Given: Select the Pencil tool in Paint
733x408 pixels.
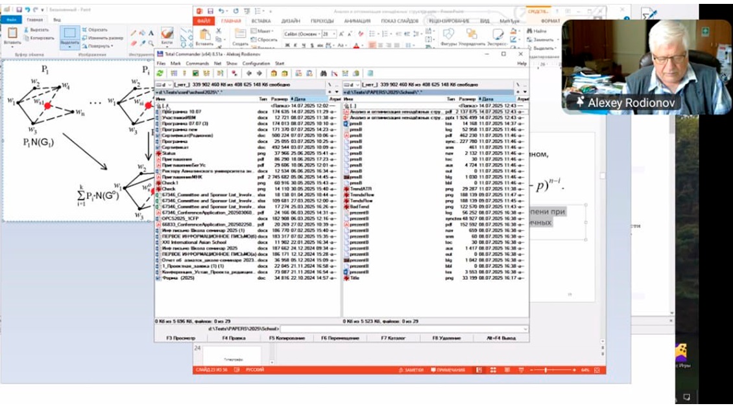Looking at the screenshot, I should (x=134, y=33).
